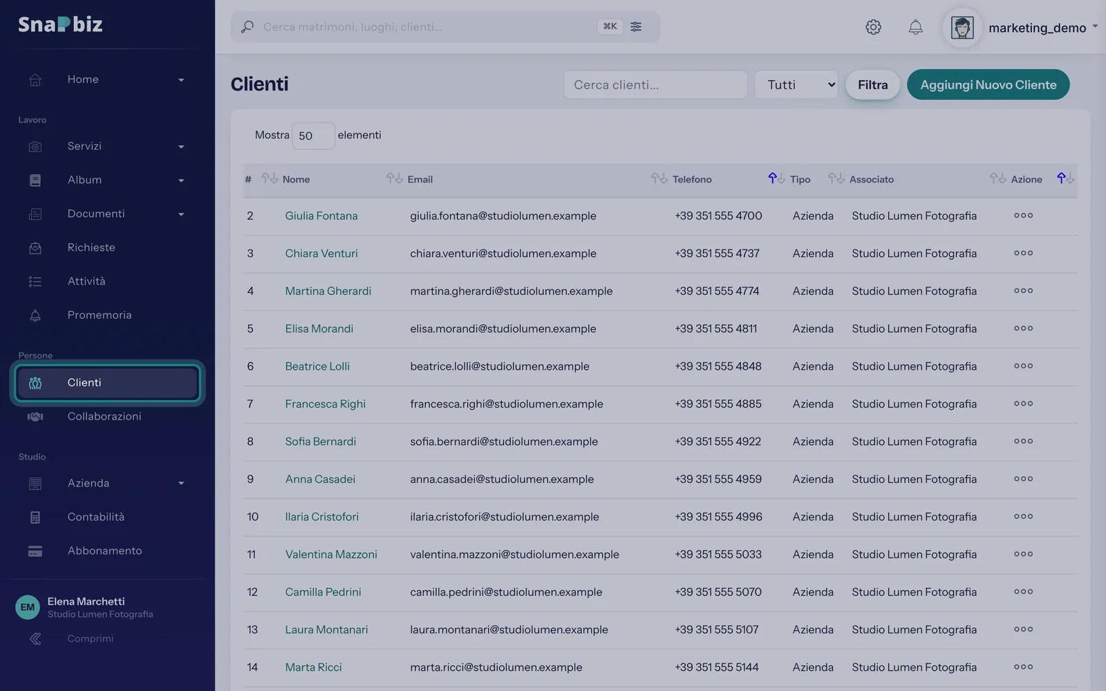Open action dots for Martina Gherardi
Viewport: 1106px width, 691px height.
pos(1023,291)
